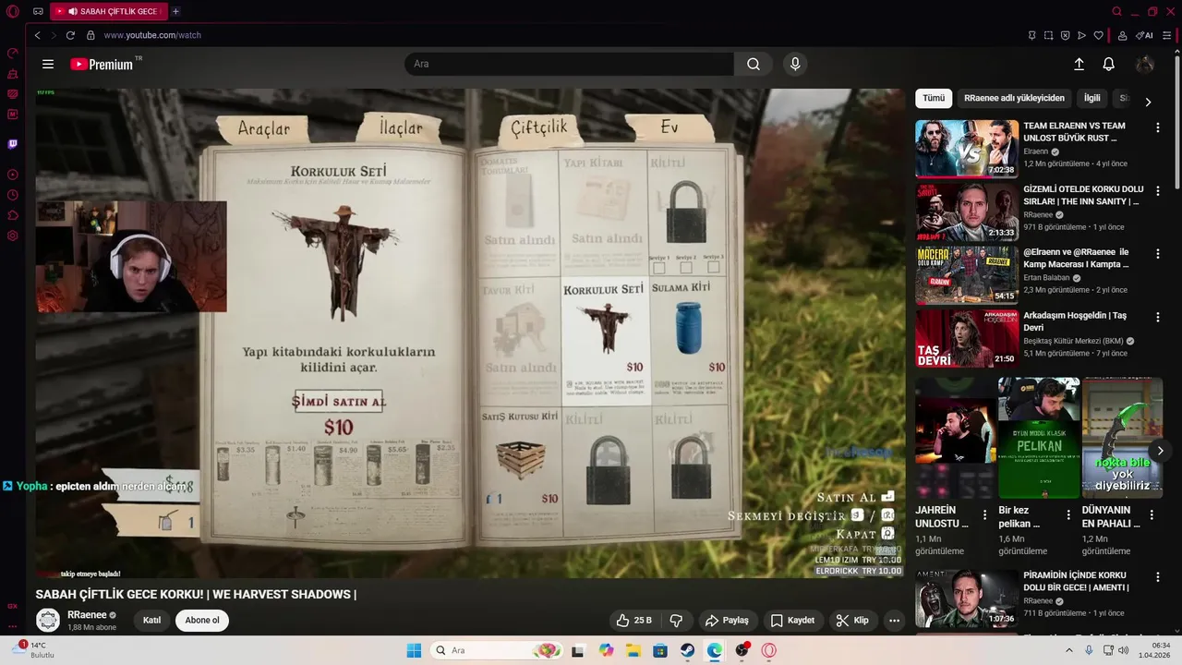Select the RRaenee adlı yükleyiciden chip
The width and height of the screenshot is (1182, 665).
(x=1014, y=98)
